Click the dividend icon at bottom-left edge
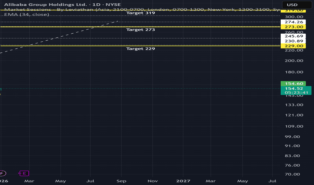314x185 pixels. point(2,174)
